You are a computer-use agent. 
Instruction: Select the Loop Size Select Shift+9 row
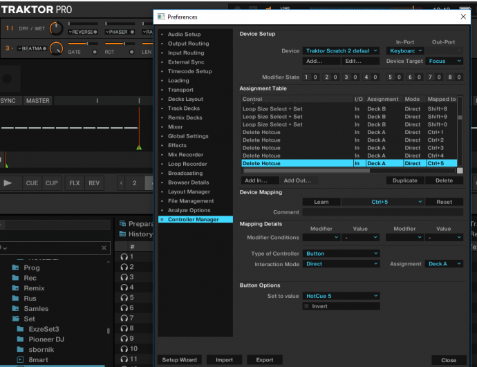tap(349, 116)
